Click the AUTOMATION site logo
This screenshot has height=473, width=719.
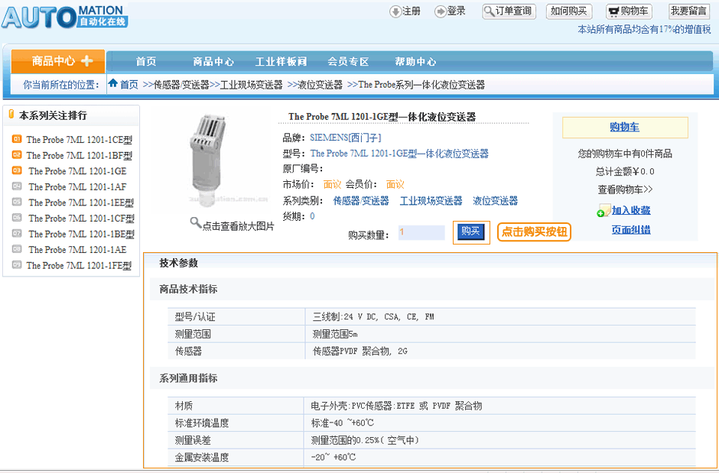65,17
